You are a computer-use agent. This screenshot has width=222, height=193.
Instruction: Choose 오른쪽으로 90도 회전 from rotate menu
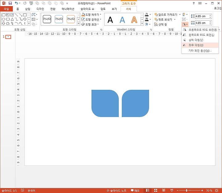(200, 30)
